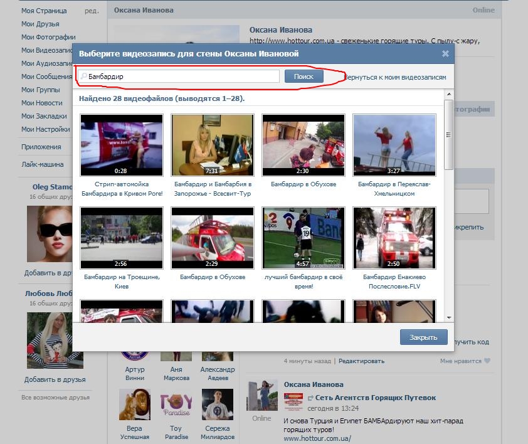Click scroll up arrow in results list
528x444 pixels.
(449, 94)
